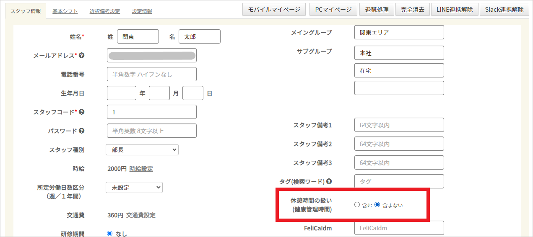Switch to the 基本シフト tab
The image size is (533, 237).
tap(65, 11)
